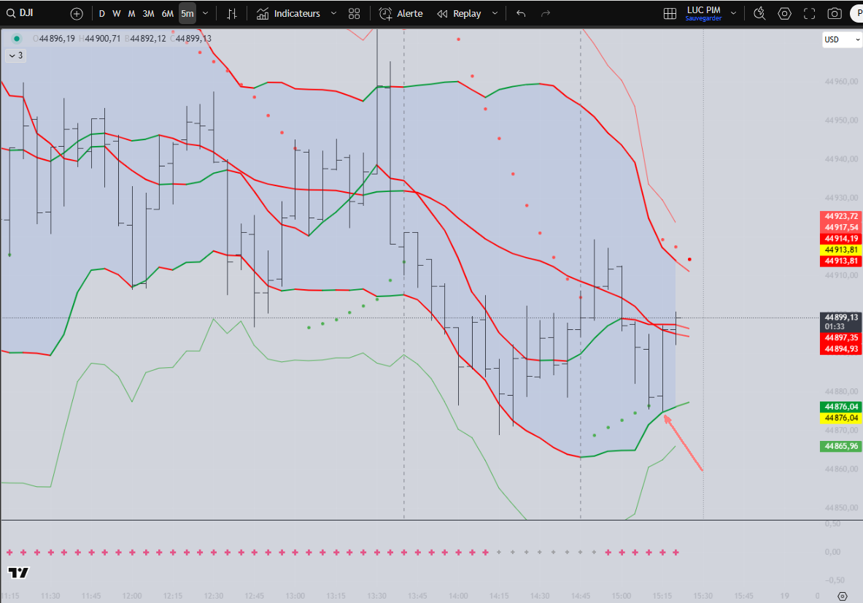The width and height of the screenshot is (863, 603).
Task: Switch to the D daily timeframe
Action: [x=102, y=14]
